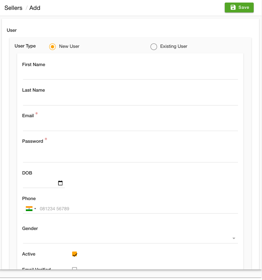Click the floppy disk icon in Save
This screenshot has width=262, height=280.
point(233,7)
